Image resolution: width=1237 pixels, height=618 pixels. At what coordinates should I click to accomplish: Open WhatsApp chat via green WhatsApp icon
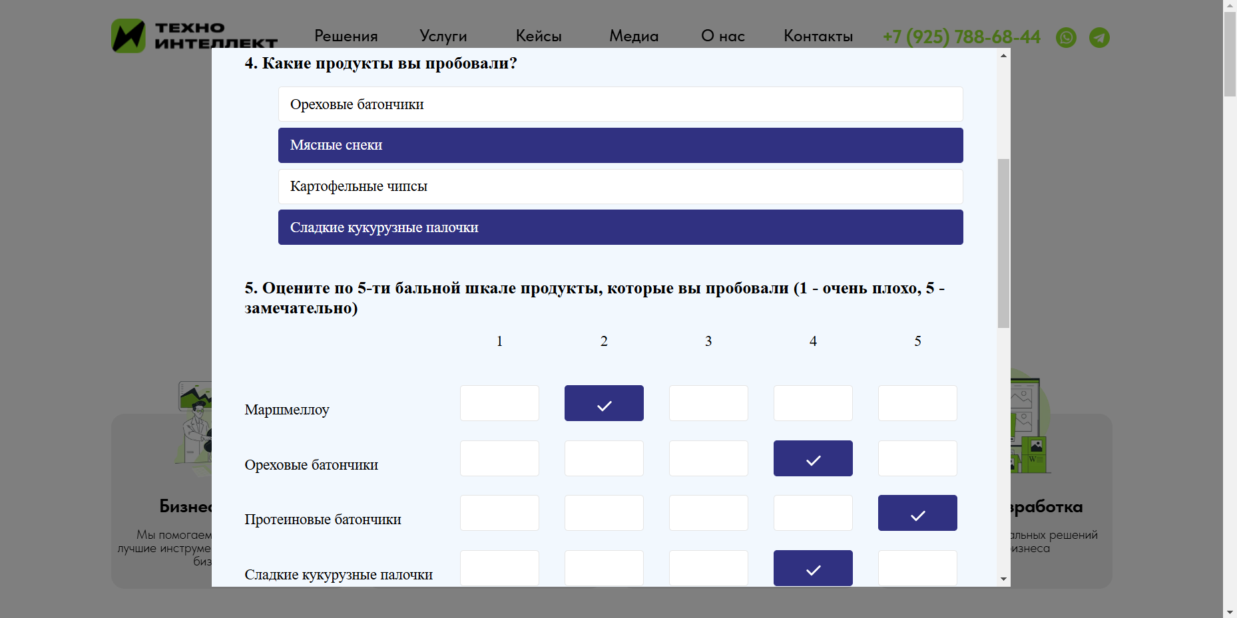coord(1066,38)
